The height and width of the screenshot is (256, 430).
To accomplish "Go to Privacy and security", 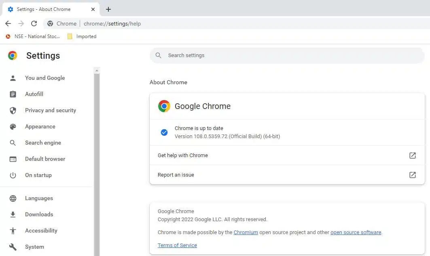I will coord(51,111).
